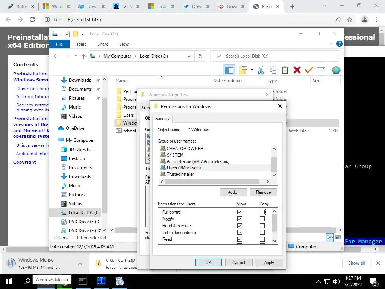Click the red X Delete icon

click(297, 70)
